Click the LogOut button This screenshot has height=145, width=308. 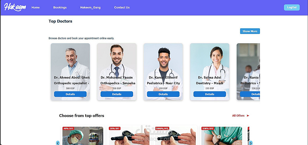point(292,7)
